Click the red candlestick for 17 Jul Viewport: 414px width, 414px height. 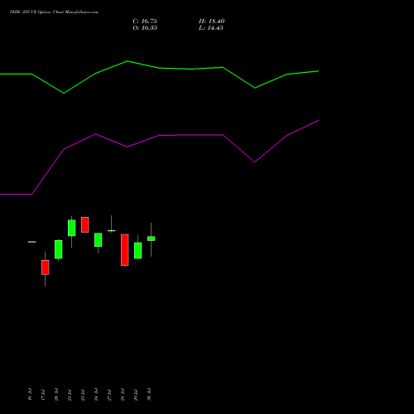tap(46, 267)
